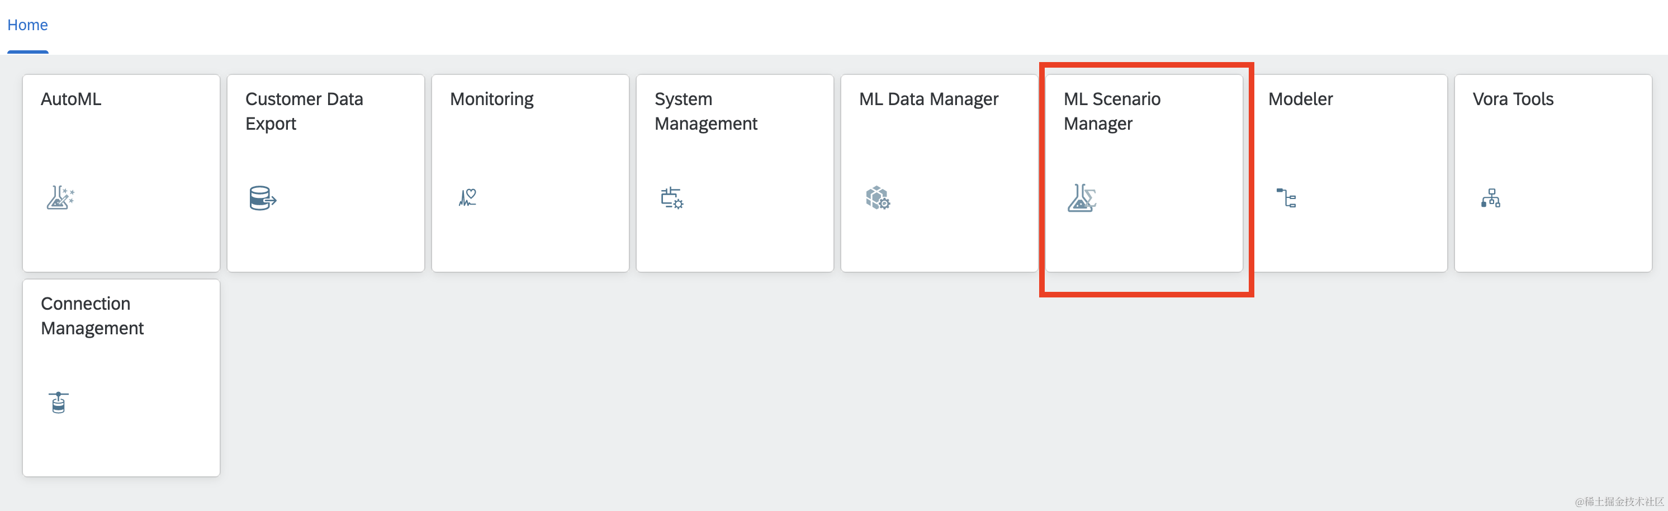
Task: Launch ML Data Manager via its title
Action: pyautogui.click(x=928, y=99)
